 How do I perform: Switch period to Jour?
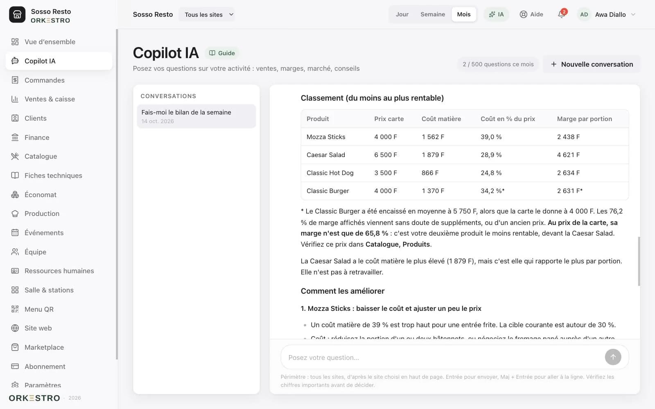click(402, 14)
